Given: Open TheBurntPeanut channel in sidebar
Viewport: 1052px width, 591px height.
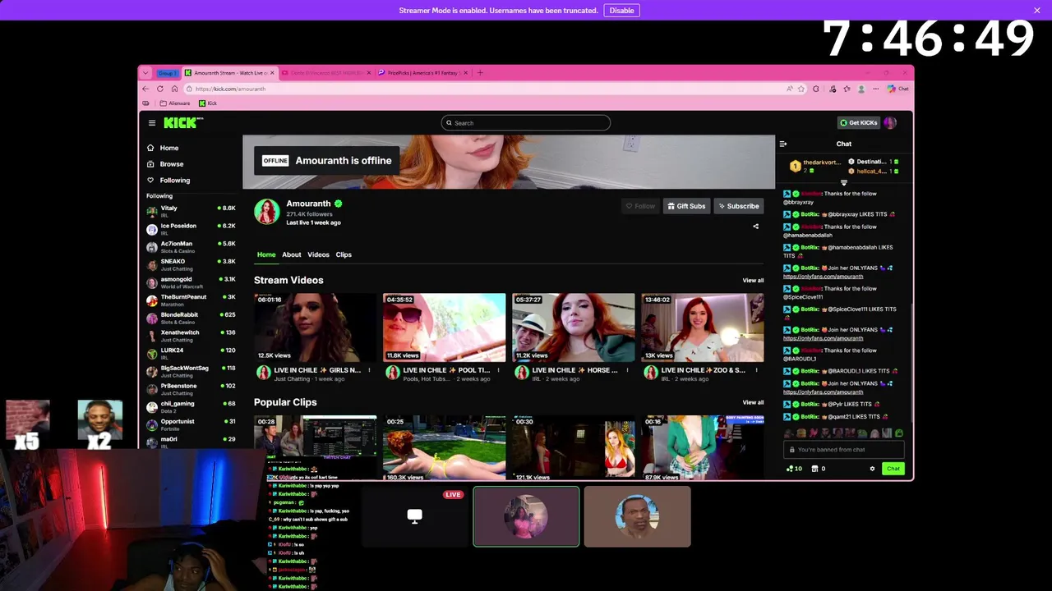Looking at the screenshot, I should [x=191, y=300].
